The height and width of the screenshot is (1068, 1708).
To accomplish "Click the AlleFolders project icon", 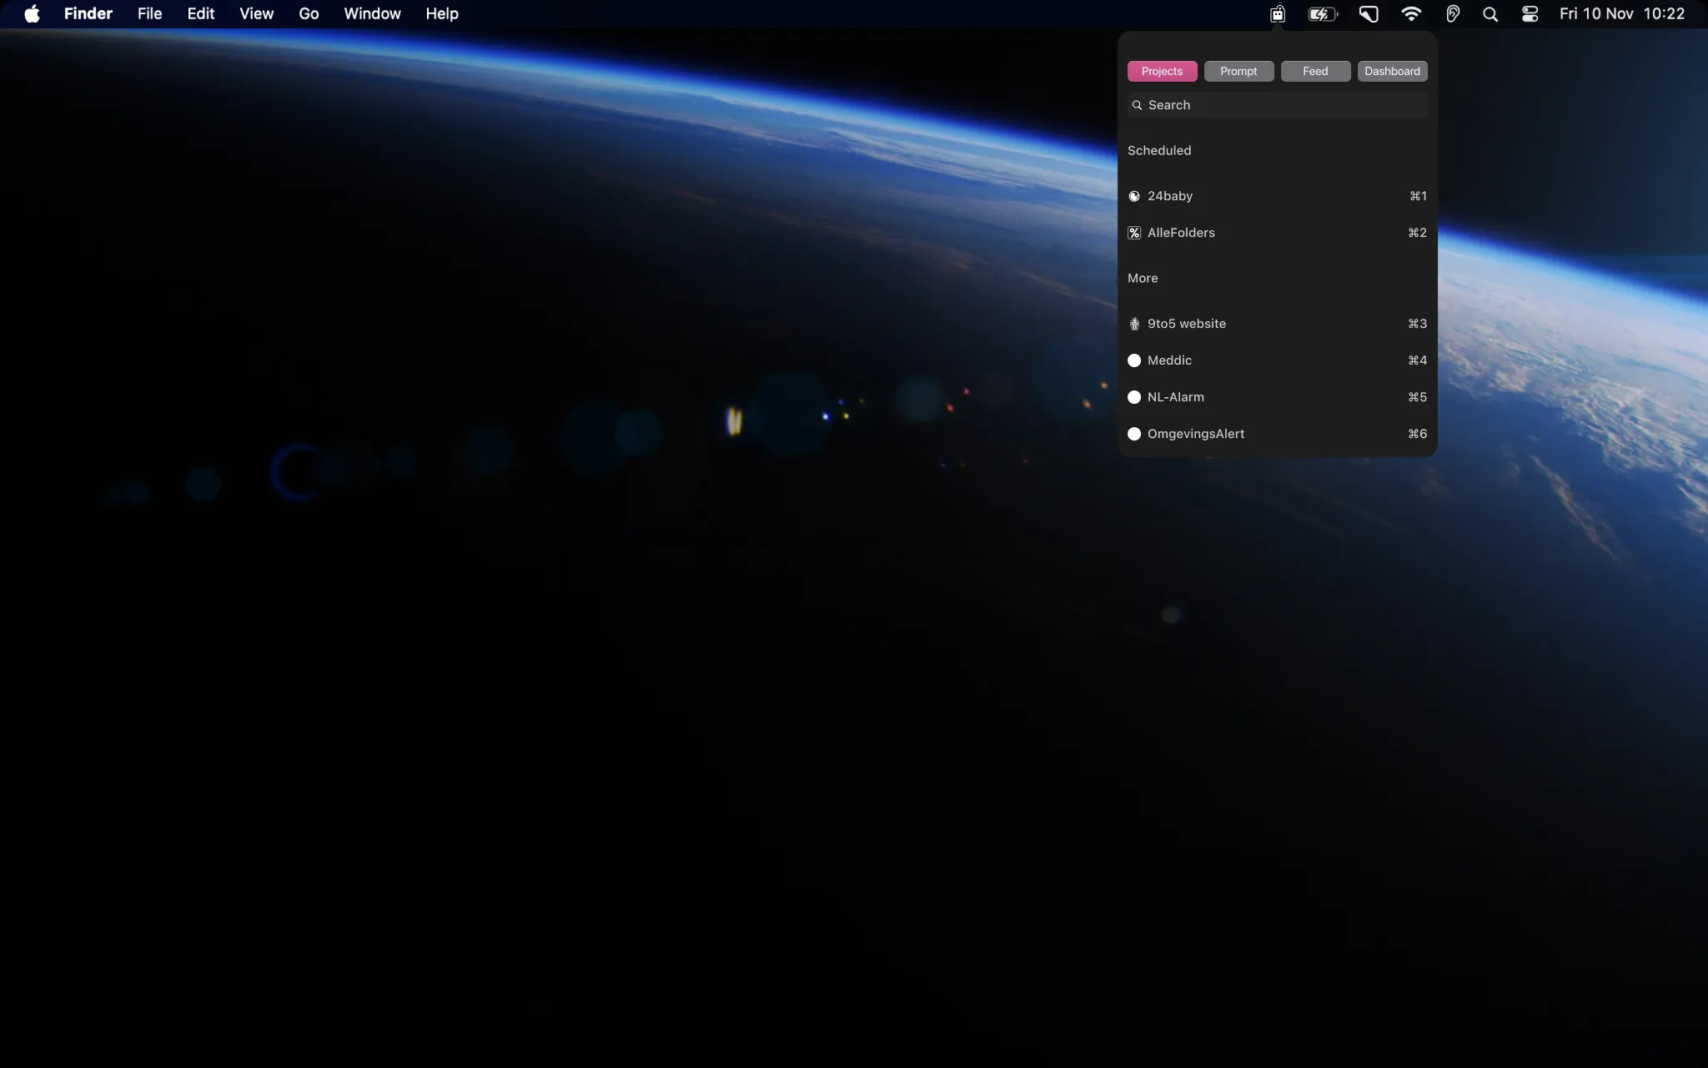I will pyautogui.click(x=1134, y=233).
